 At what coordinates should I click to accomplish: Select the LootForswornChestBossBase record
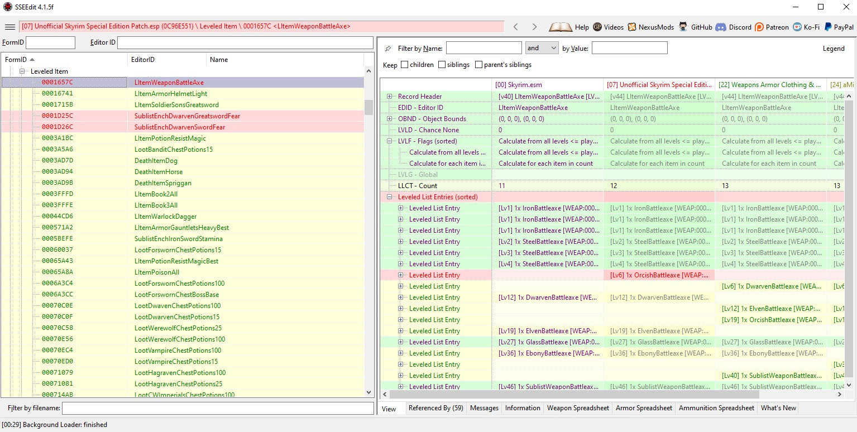click(x=183, y=295)
